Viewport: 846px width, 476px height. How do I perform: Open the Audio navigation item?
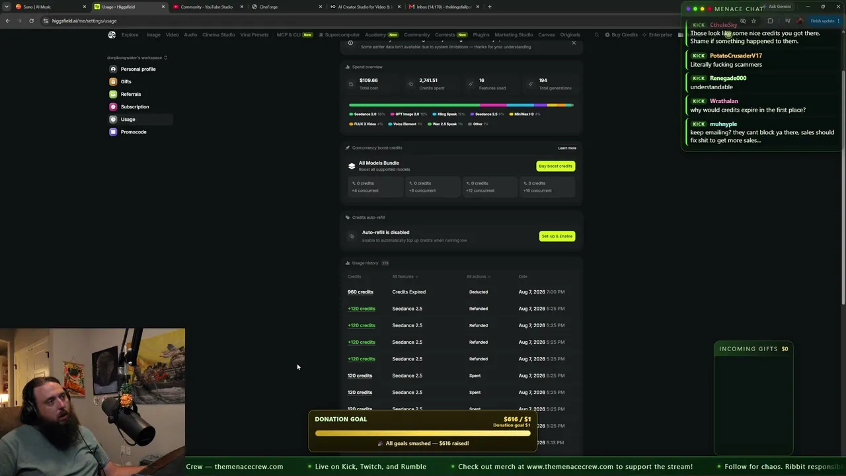tap(190, 34)
